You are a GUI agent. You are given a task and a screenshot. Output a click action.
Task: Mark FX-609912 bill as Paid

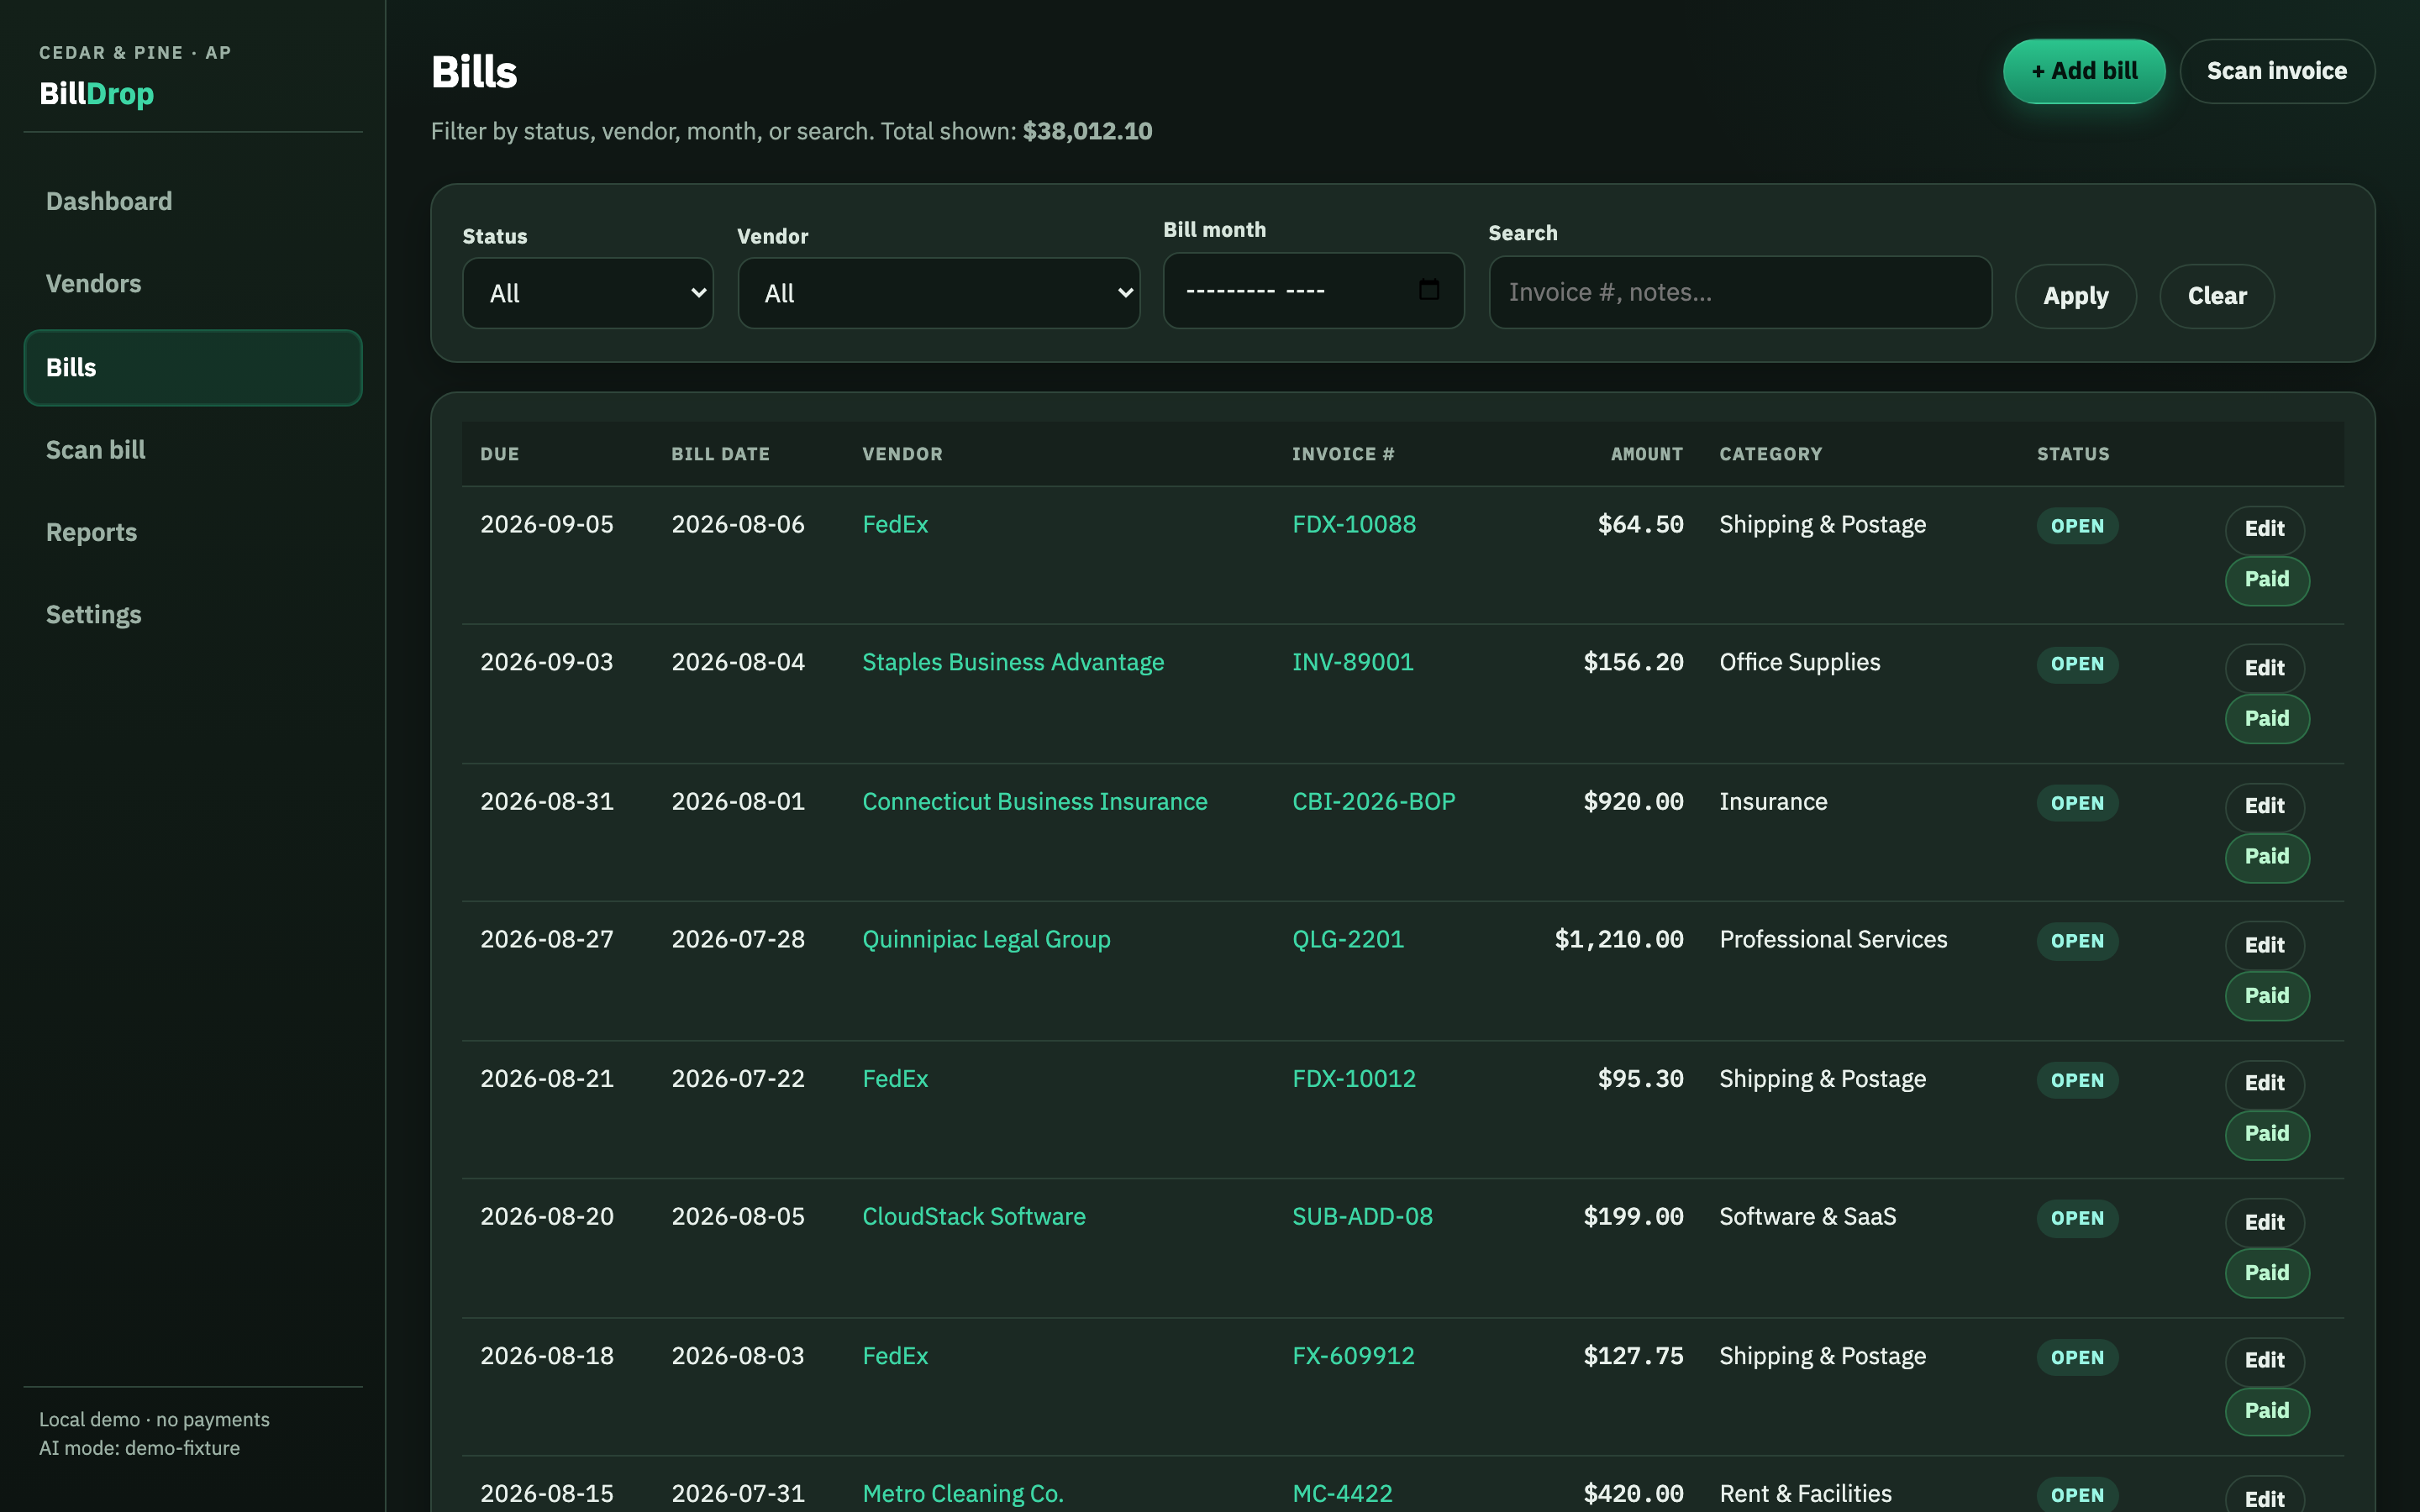point(2267,1411)
